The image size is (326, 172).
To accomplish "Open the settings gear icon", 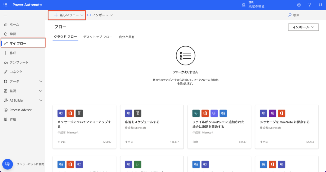I will 299,5.
